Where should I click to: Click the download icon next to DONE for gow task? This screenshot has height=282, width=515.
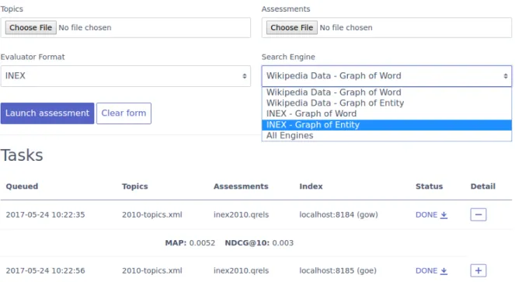[444, 215]
